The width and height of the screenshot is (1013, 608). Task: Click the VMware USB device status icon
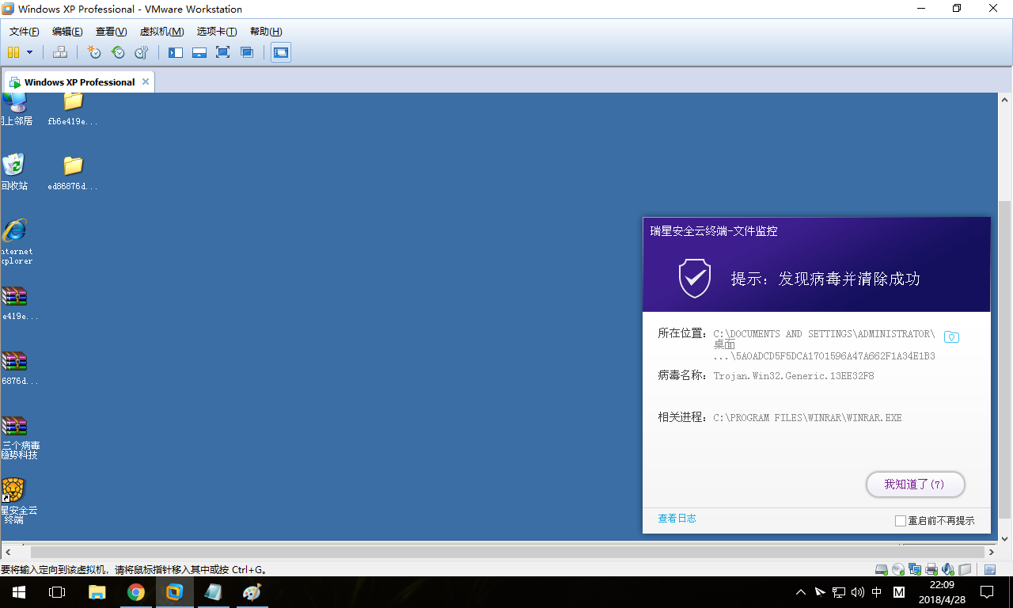(x=965, y=569)
